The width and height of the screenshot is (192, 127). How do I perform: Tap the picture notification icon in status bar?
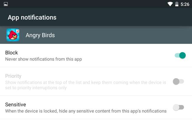(x=6, y=4)
